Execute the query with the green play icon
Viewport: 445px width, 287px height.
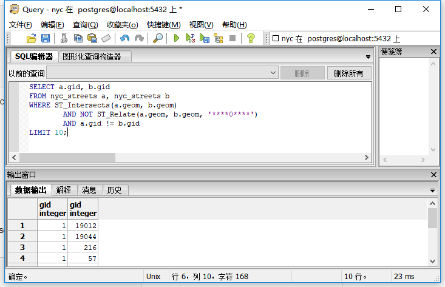point(176,38)
